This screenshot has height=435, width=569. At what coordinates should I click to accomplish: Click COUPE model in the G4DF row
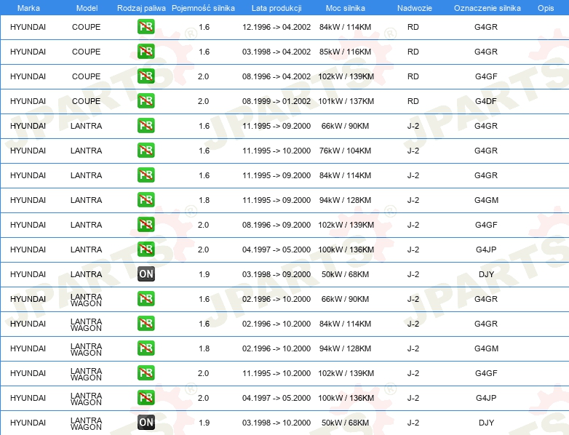[86, 101]
